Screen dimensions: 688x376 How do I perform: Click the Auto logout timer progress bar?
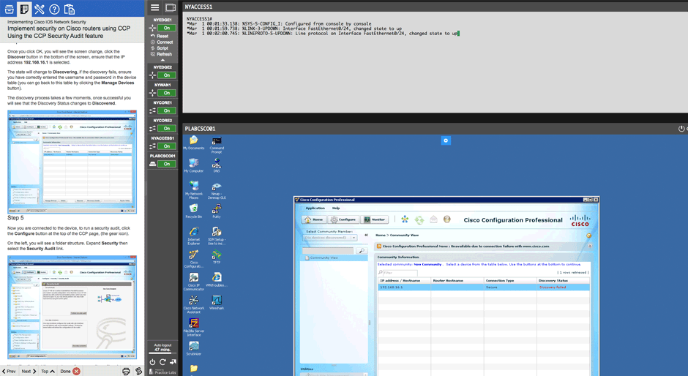tap(162, 353)
